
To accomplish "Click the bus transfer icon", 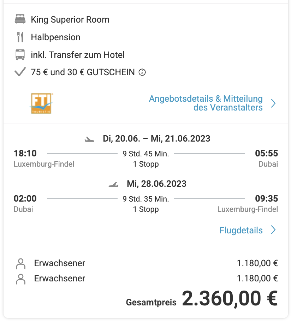I will [20, 55].
